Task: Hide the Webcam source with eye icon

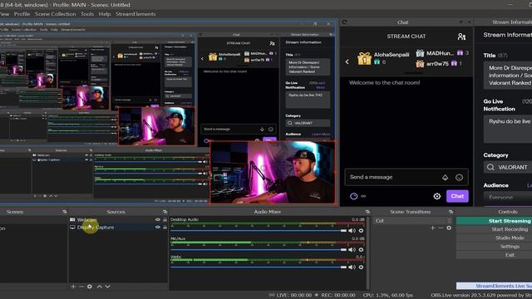Action: point(158,219)
